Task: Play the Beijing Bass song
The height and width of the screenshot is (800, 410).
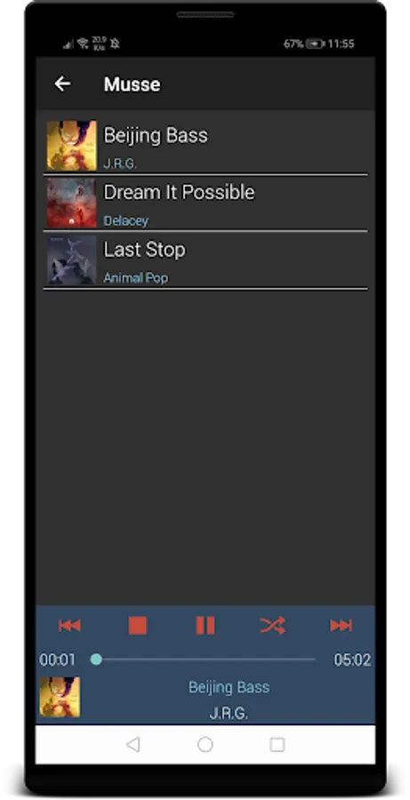Action: click(205, 146)
